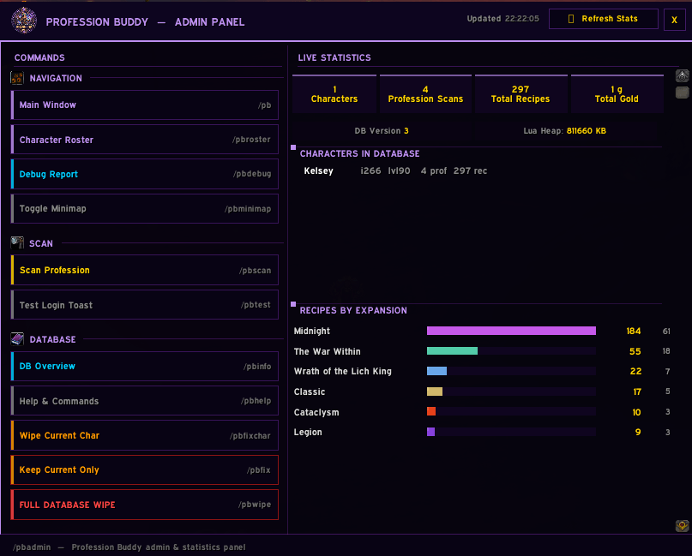Click the top-right minimap tracking icon

pos(683,76)
